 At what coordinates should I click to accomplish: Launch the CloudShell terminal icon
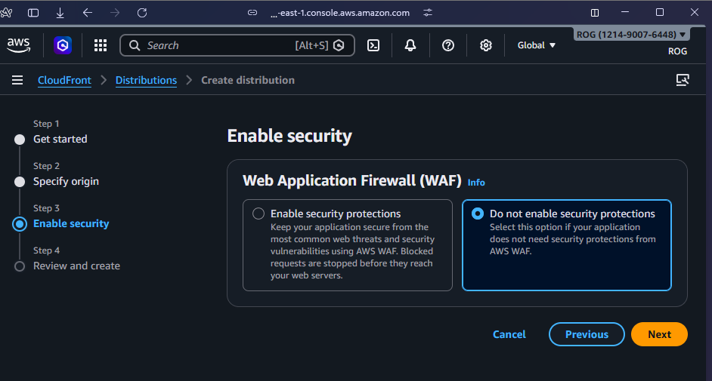(x=373, y=45)
